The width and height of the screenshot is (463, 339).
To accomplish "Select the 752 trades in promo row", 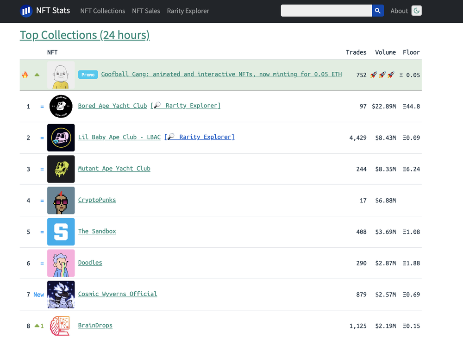I will click(362, 75).
